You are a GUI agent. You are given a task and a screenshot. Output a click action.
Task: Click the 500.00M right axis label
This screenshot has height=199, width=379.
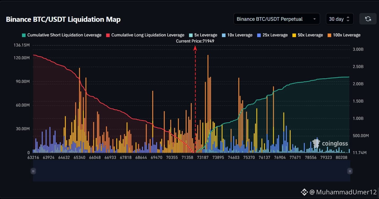pos(361,136)
